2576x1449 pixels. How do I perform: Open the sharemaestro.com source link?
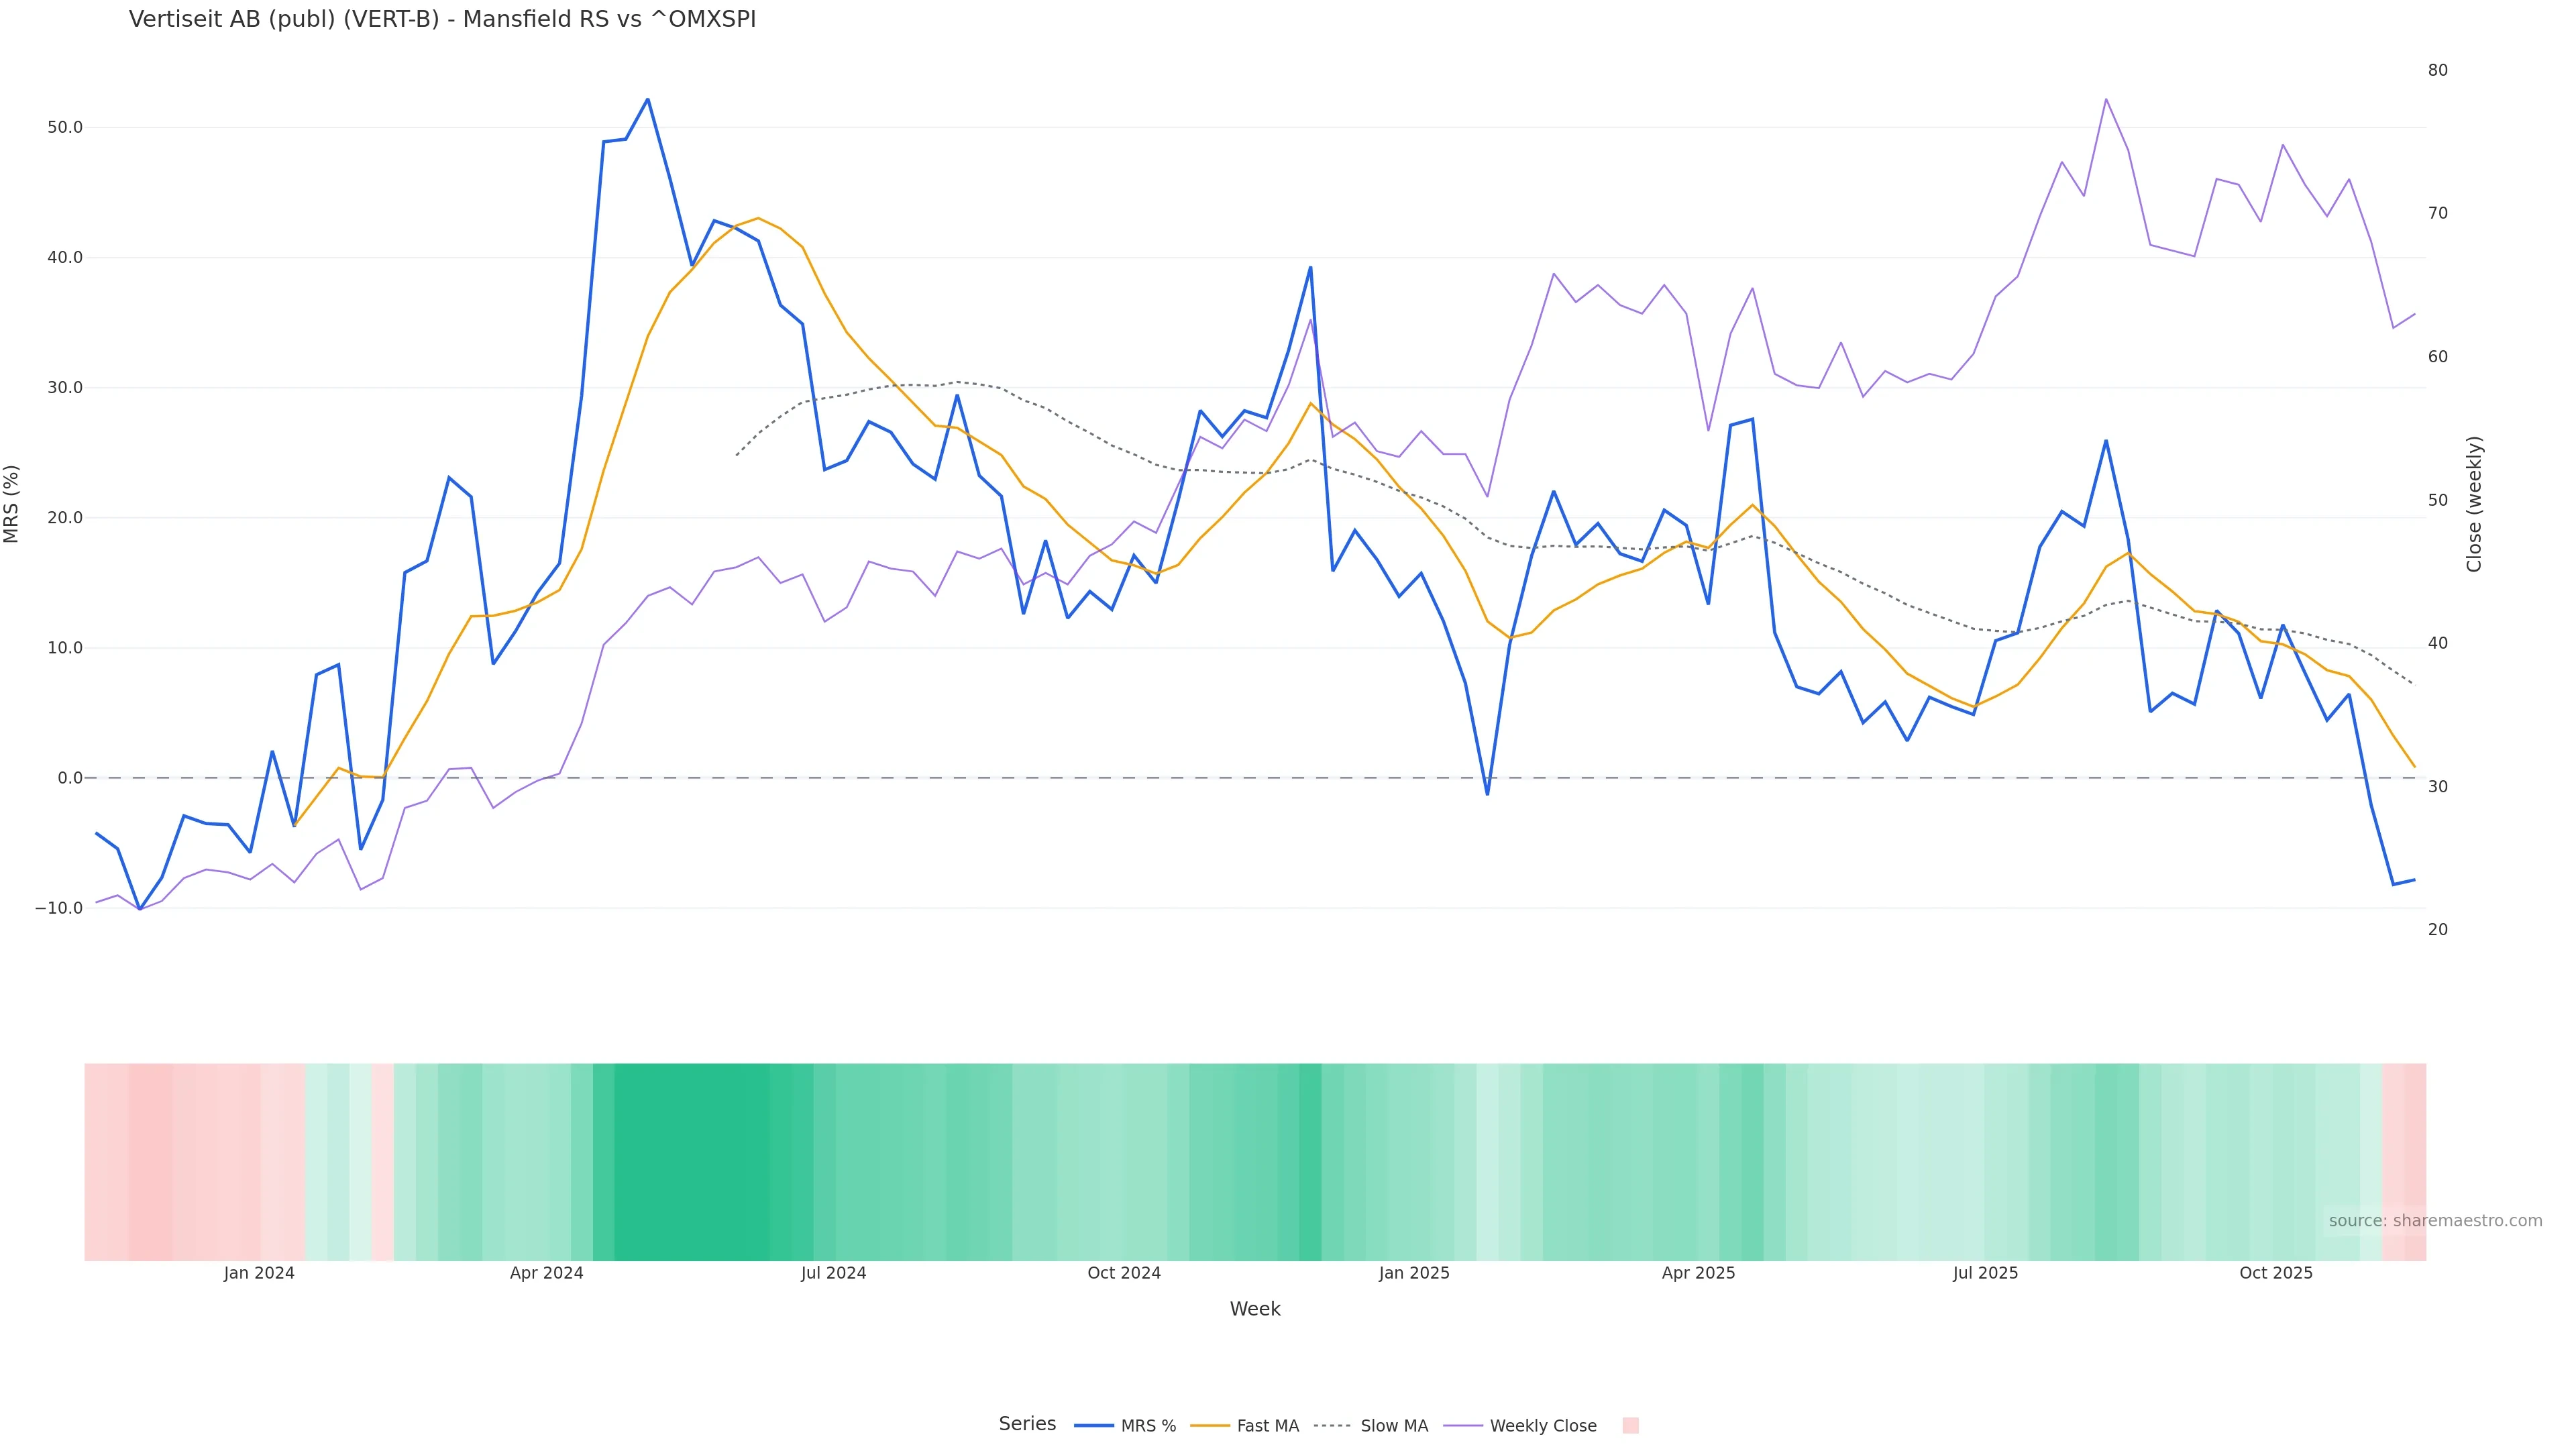(2434, 1220)
